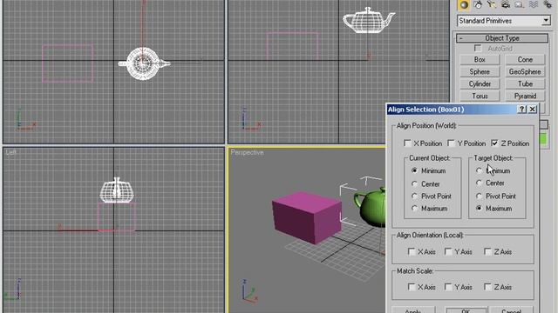This screenshot has width=558, height=313.
Task: Open the Standard Primitives dropdown
Action: [x=546, y=21]
